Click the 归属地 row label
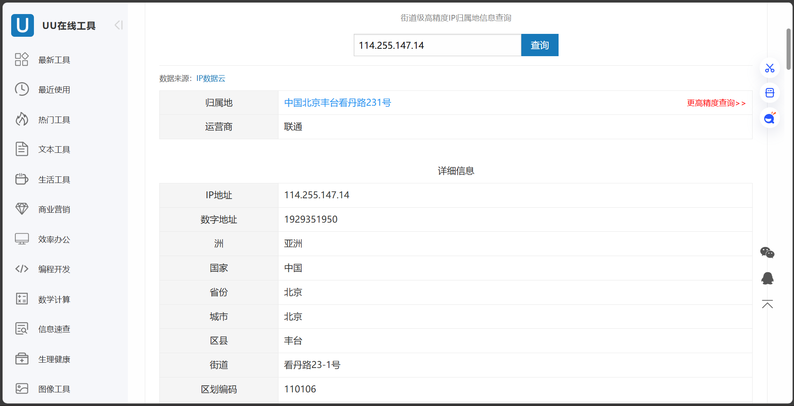 (x=219, y=102)
